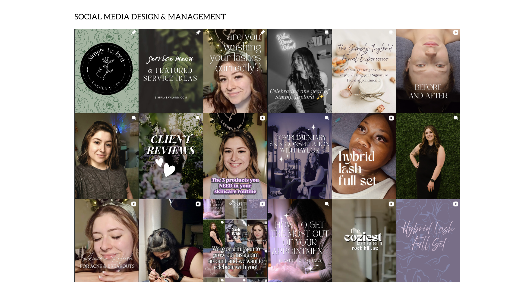
Task: Open the green wall full-body portrait post
Action: tap(428, 156)
